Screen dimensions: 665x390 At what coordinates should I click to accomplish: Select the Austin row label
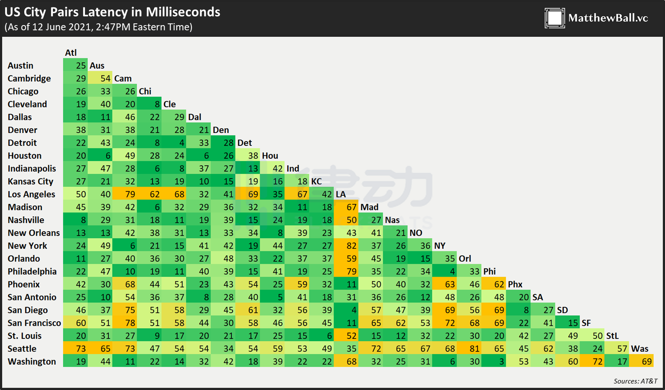click(x=20, y=65)
